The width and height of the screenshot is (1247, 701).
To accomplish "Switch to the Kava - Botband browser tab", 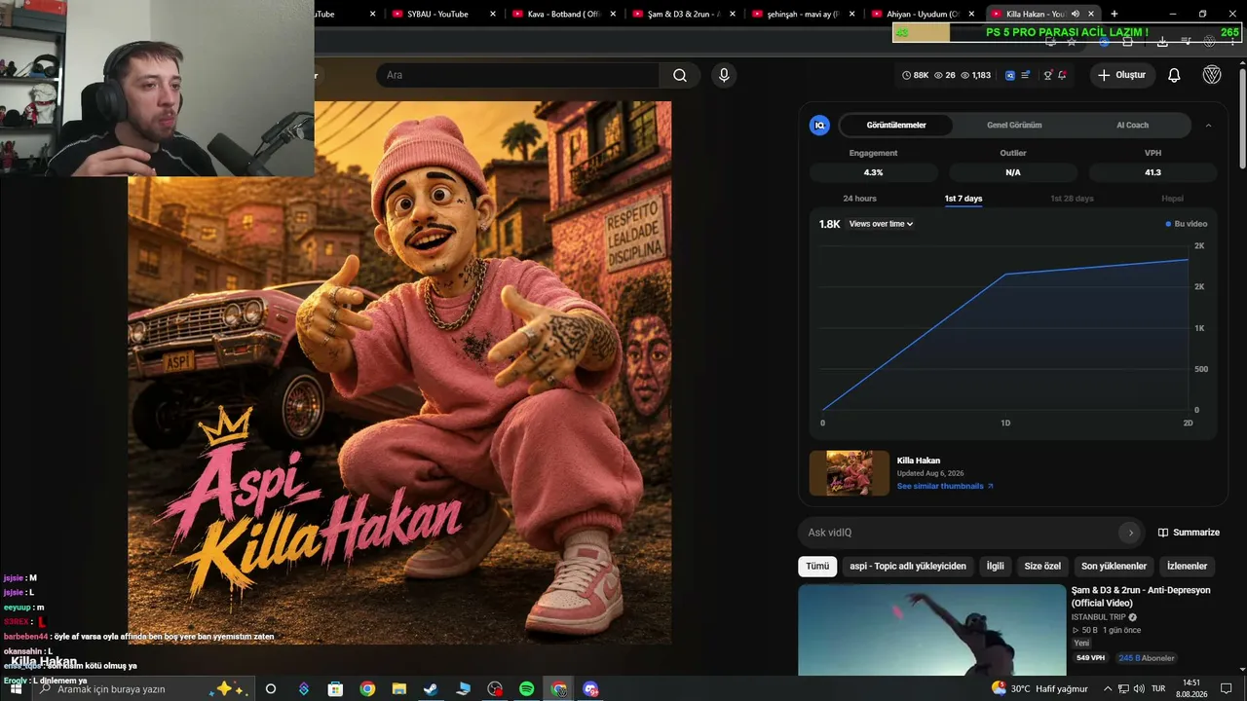I will pyautogui.click(x=565, y=14).
